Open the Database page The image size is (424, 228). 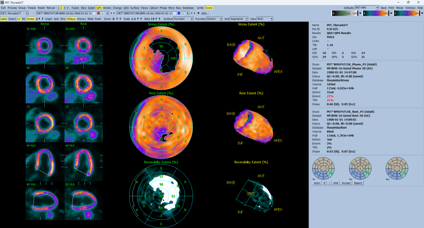188,8
